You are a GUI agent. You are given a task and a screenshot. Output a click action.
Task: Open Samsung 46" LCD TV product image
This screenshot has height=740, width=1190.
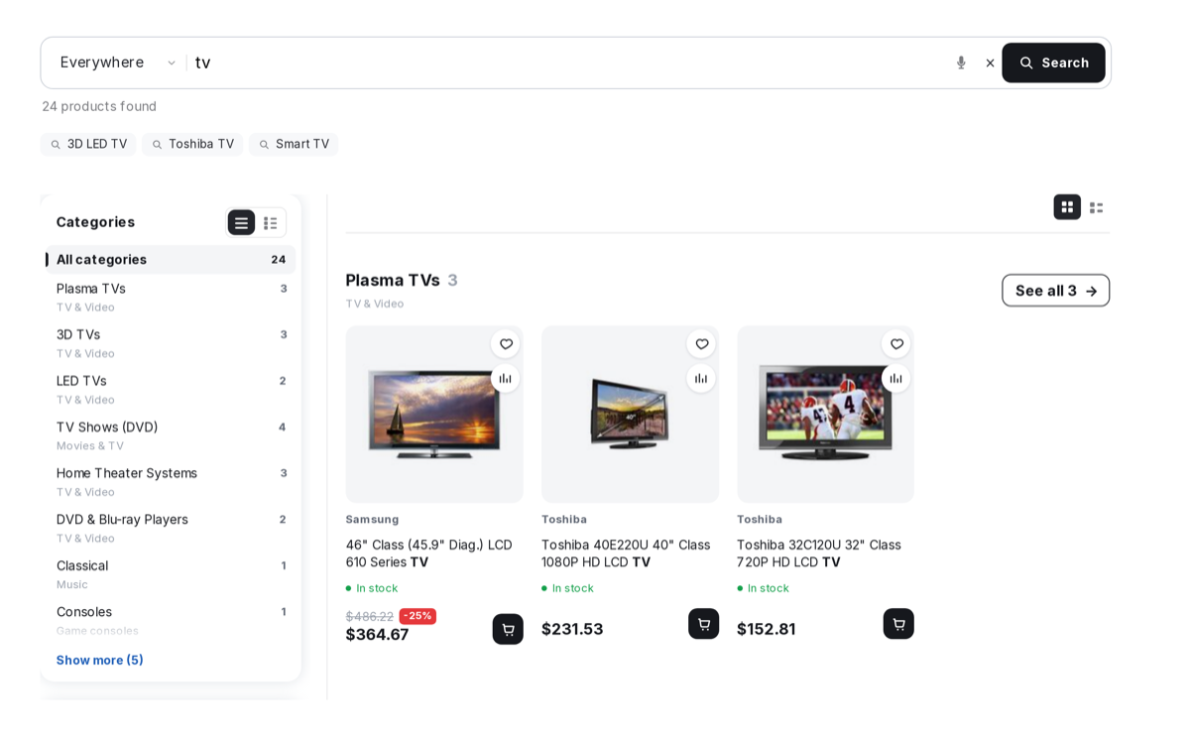click(x=434, y=415)
